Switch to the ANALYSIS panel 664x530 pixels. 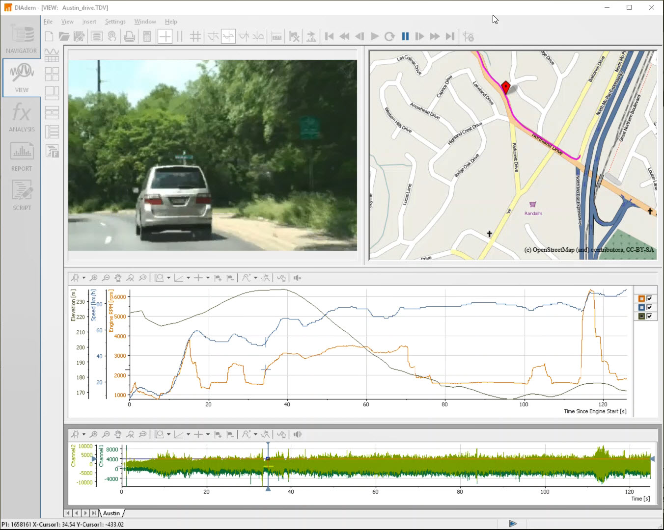21,118
